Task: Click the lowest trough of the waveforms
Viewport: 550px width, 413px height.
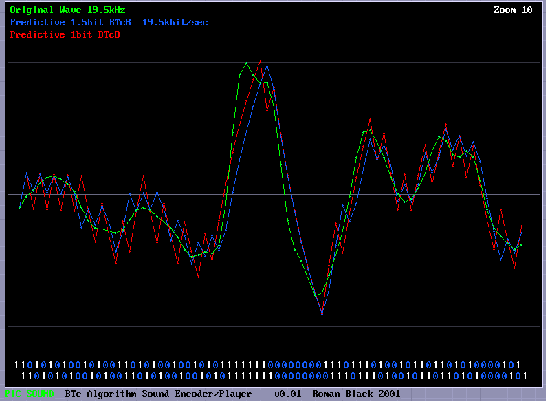Action: point(322,314)
